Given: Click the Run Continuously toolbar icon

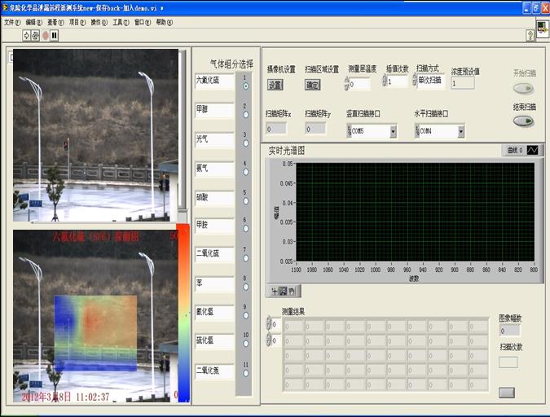Looking at the screenshot, I should coord(35,36).
